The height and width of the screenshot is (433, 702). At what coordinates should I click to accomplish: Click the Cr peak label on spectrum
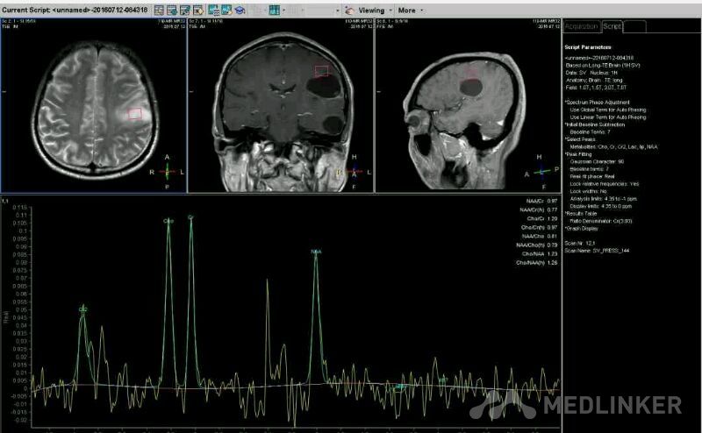(190, 216)
